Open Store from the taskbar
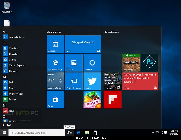This screenshot has width=181, height=140. click(x=95, y=132)
